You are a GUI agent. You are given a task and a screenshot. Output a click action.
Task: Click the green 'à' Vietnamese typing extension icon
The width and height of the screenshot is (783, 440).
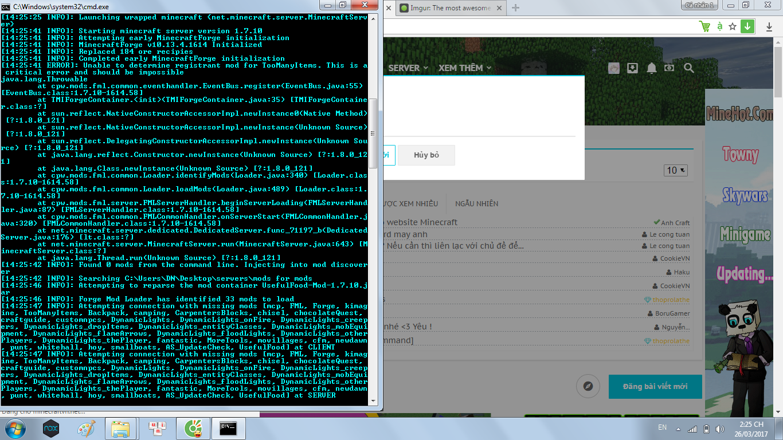719,26
